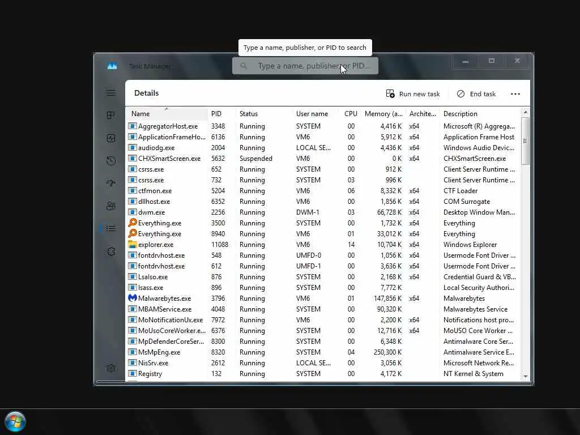Sort by the Memory column header
The width and height of the screenshot is (580, 435).
click(x=383, y=113)
